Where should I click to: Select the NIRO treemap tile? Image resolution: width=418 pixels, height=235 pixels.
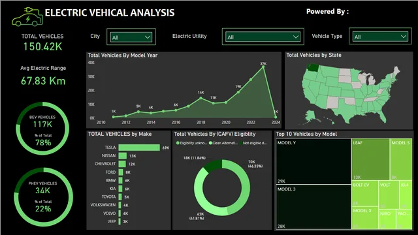click(387, 219)
